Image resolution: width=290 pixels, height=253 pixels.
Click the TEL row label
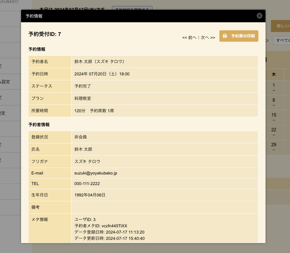click(x=35, y=184)
